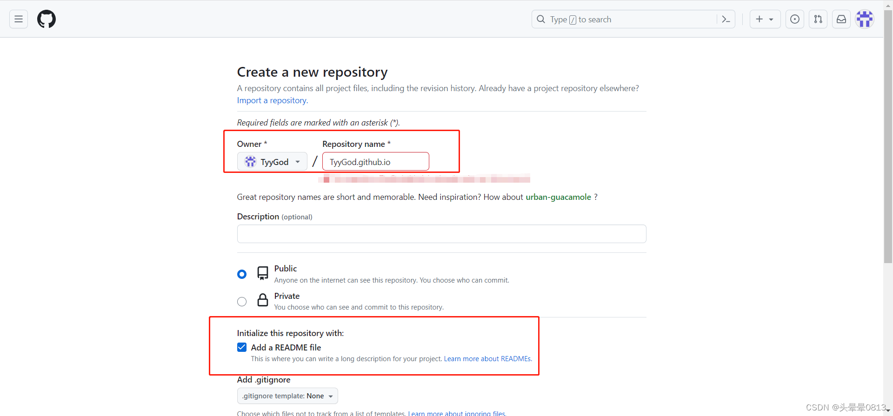Open Learn more about ignoring files link
This screenshot has width=893, height=416.
(x=457, y=413)
